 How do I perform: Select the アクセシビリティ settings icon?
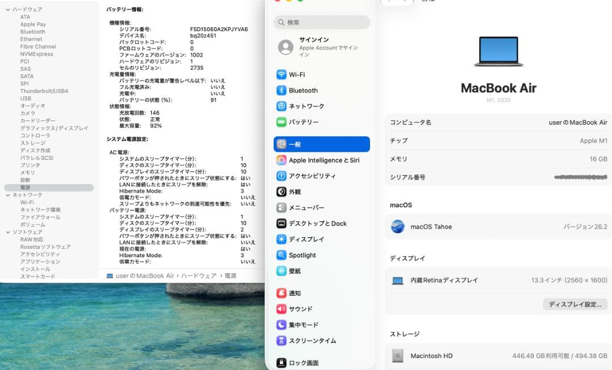(281, 176)
